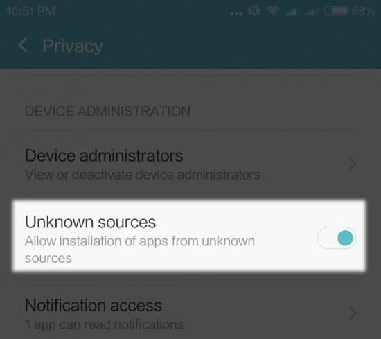Tap the back arrow beside Privacy

pos(23,45)
